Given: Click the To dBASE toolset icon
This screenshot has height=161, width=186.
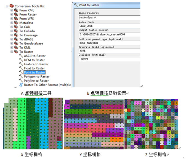Looking at the screenshot, I should coord(16,39).
